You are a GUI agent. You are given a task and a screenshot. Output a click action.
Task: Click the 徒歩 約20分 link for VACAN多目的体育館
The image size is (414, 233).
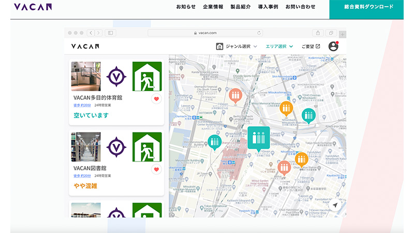(82, 105)
